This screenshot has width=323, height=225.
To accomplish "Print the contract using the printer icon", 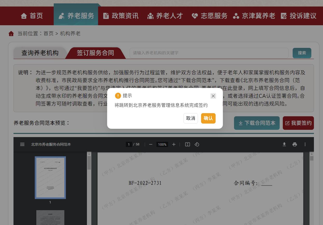I will [x=295, y=144].
